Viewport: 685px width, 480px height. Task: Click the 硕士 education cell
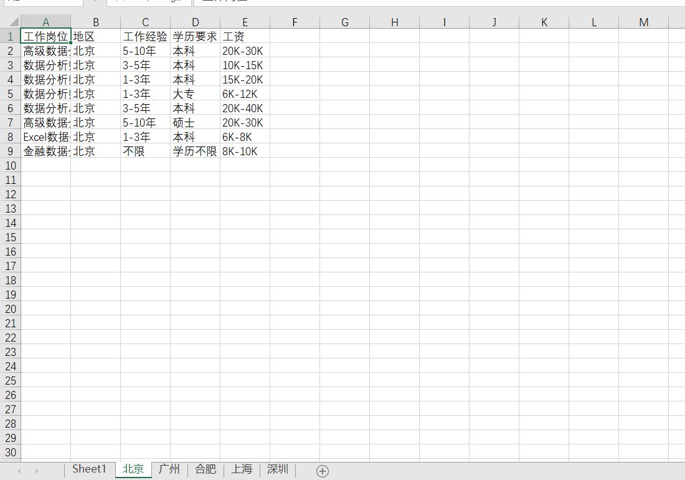click(x=196, y=122)
